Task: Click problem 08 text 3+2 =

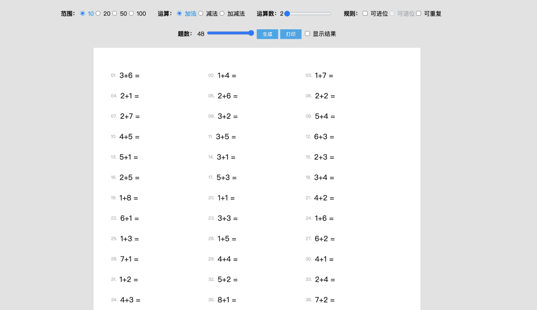Action: tap(228, 117)
